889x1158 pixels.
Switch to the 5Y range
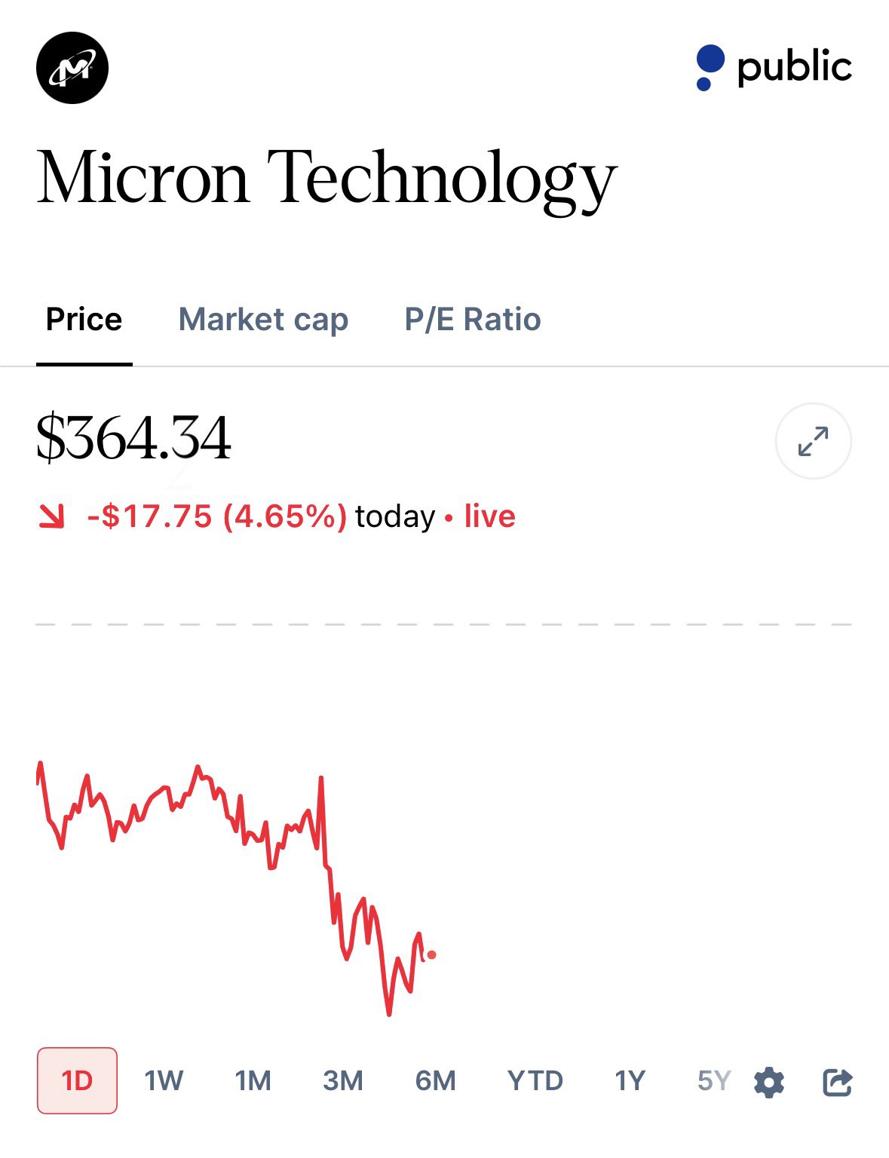713,1081
